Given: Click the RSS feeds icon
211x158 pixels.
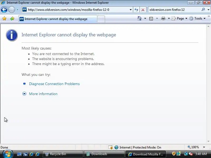Looking at the screenshot, I should tap(151, 18).
